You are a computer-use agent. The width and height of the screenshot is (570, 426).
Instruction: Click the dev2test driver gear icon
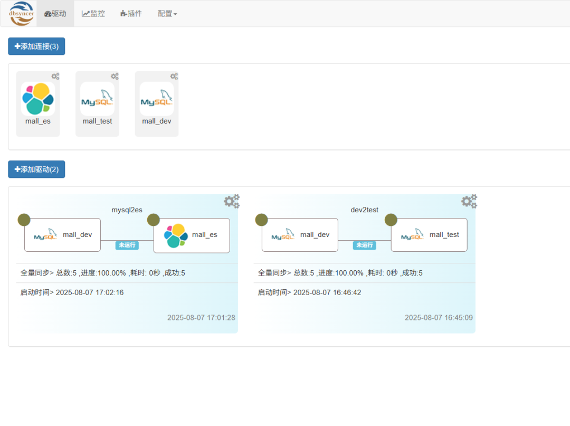(x=469, y=201)
